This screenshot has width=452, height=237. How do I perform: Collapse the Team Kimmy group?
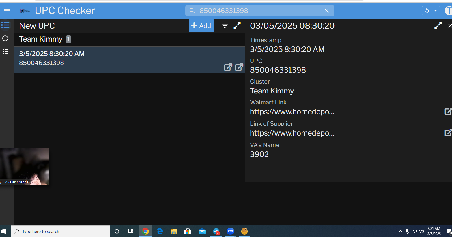click(x=130, y=39)
